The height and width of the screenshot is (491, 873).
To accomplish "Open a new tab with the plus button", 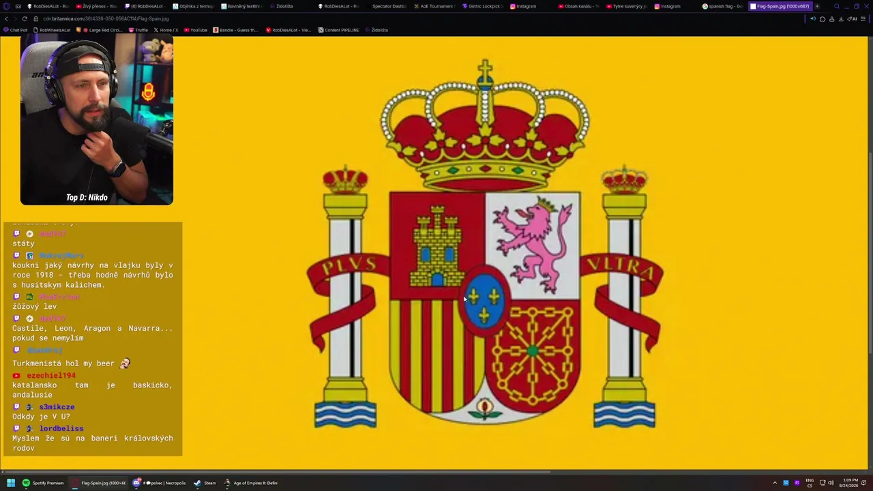I will pyautogui.click(x=817, y=6).
